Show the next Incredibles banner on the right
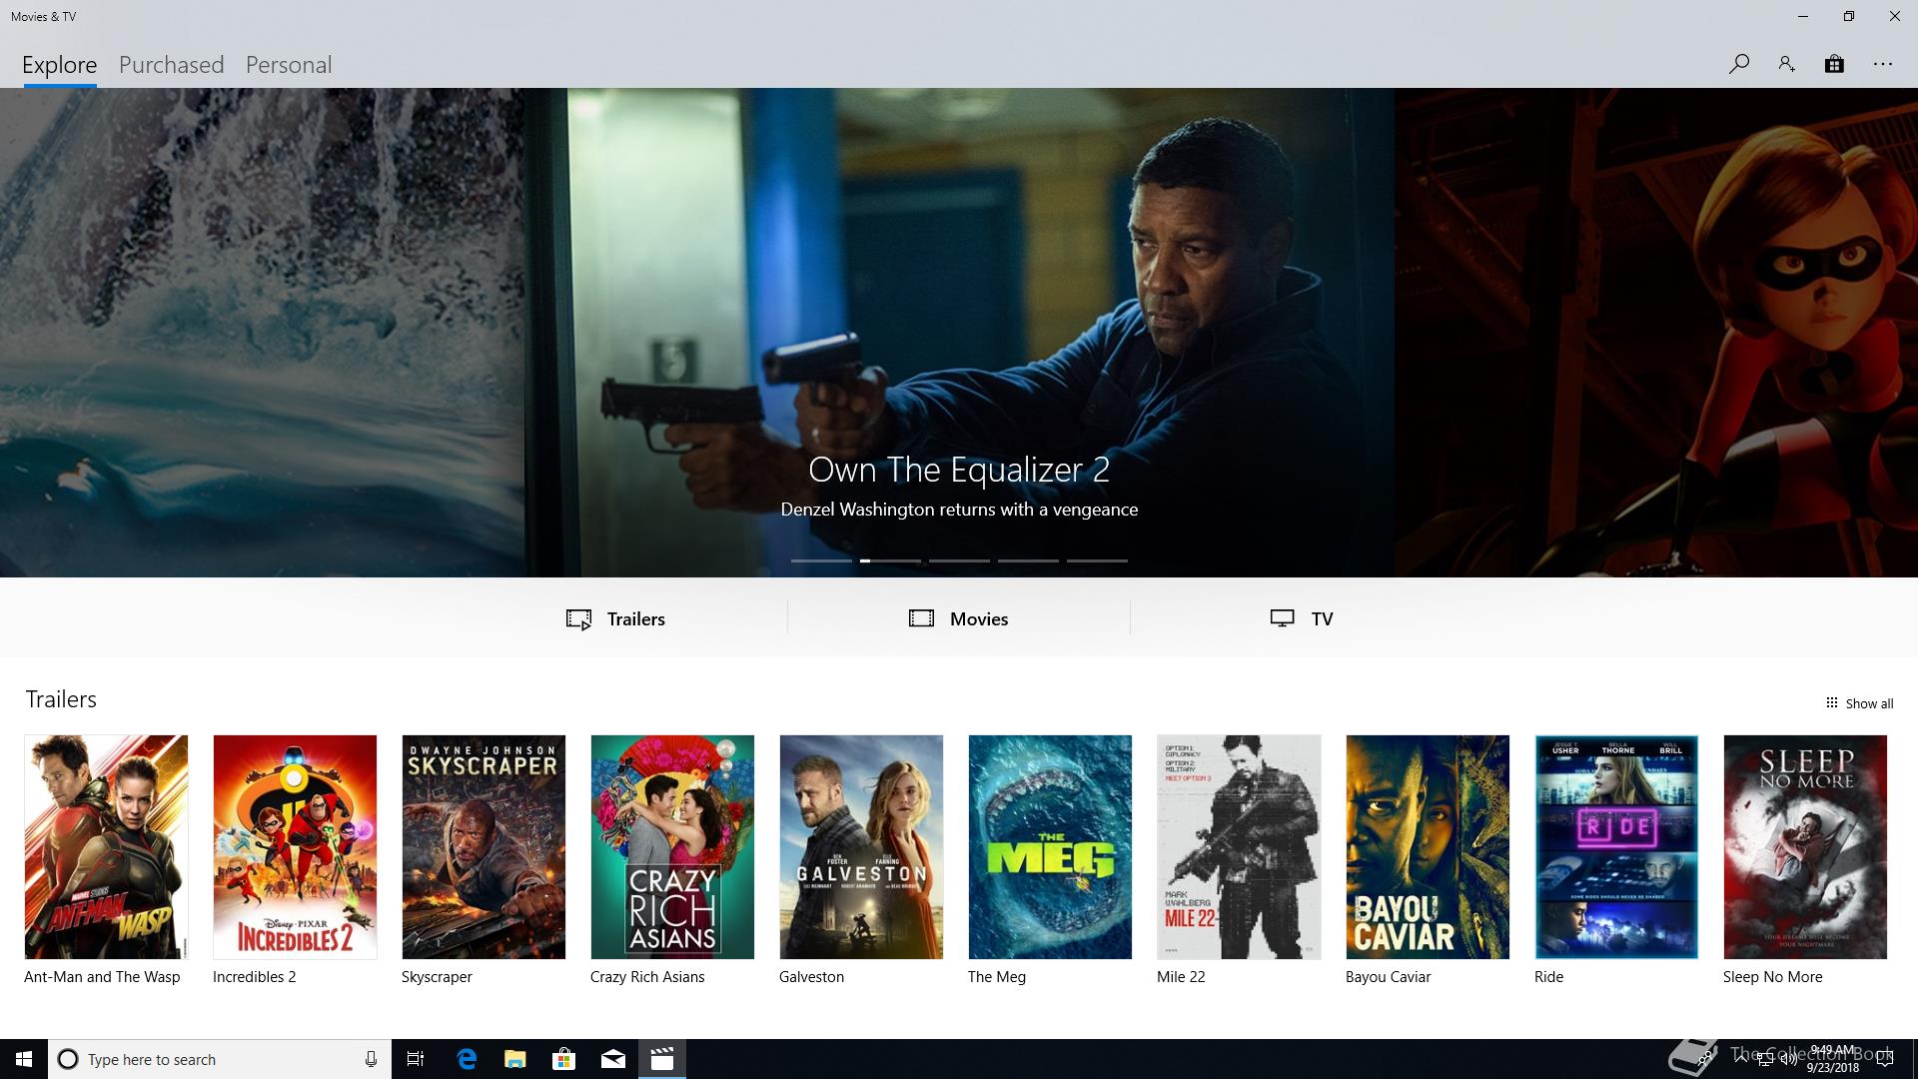Image resolution: width=1918 pixels, height=1079 pixels. 1656,333
